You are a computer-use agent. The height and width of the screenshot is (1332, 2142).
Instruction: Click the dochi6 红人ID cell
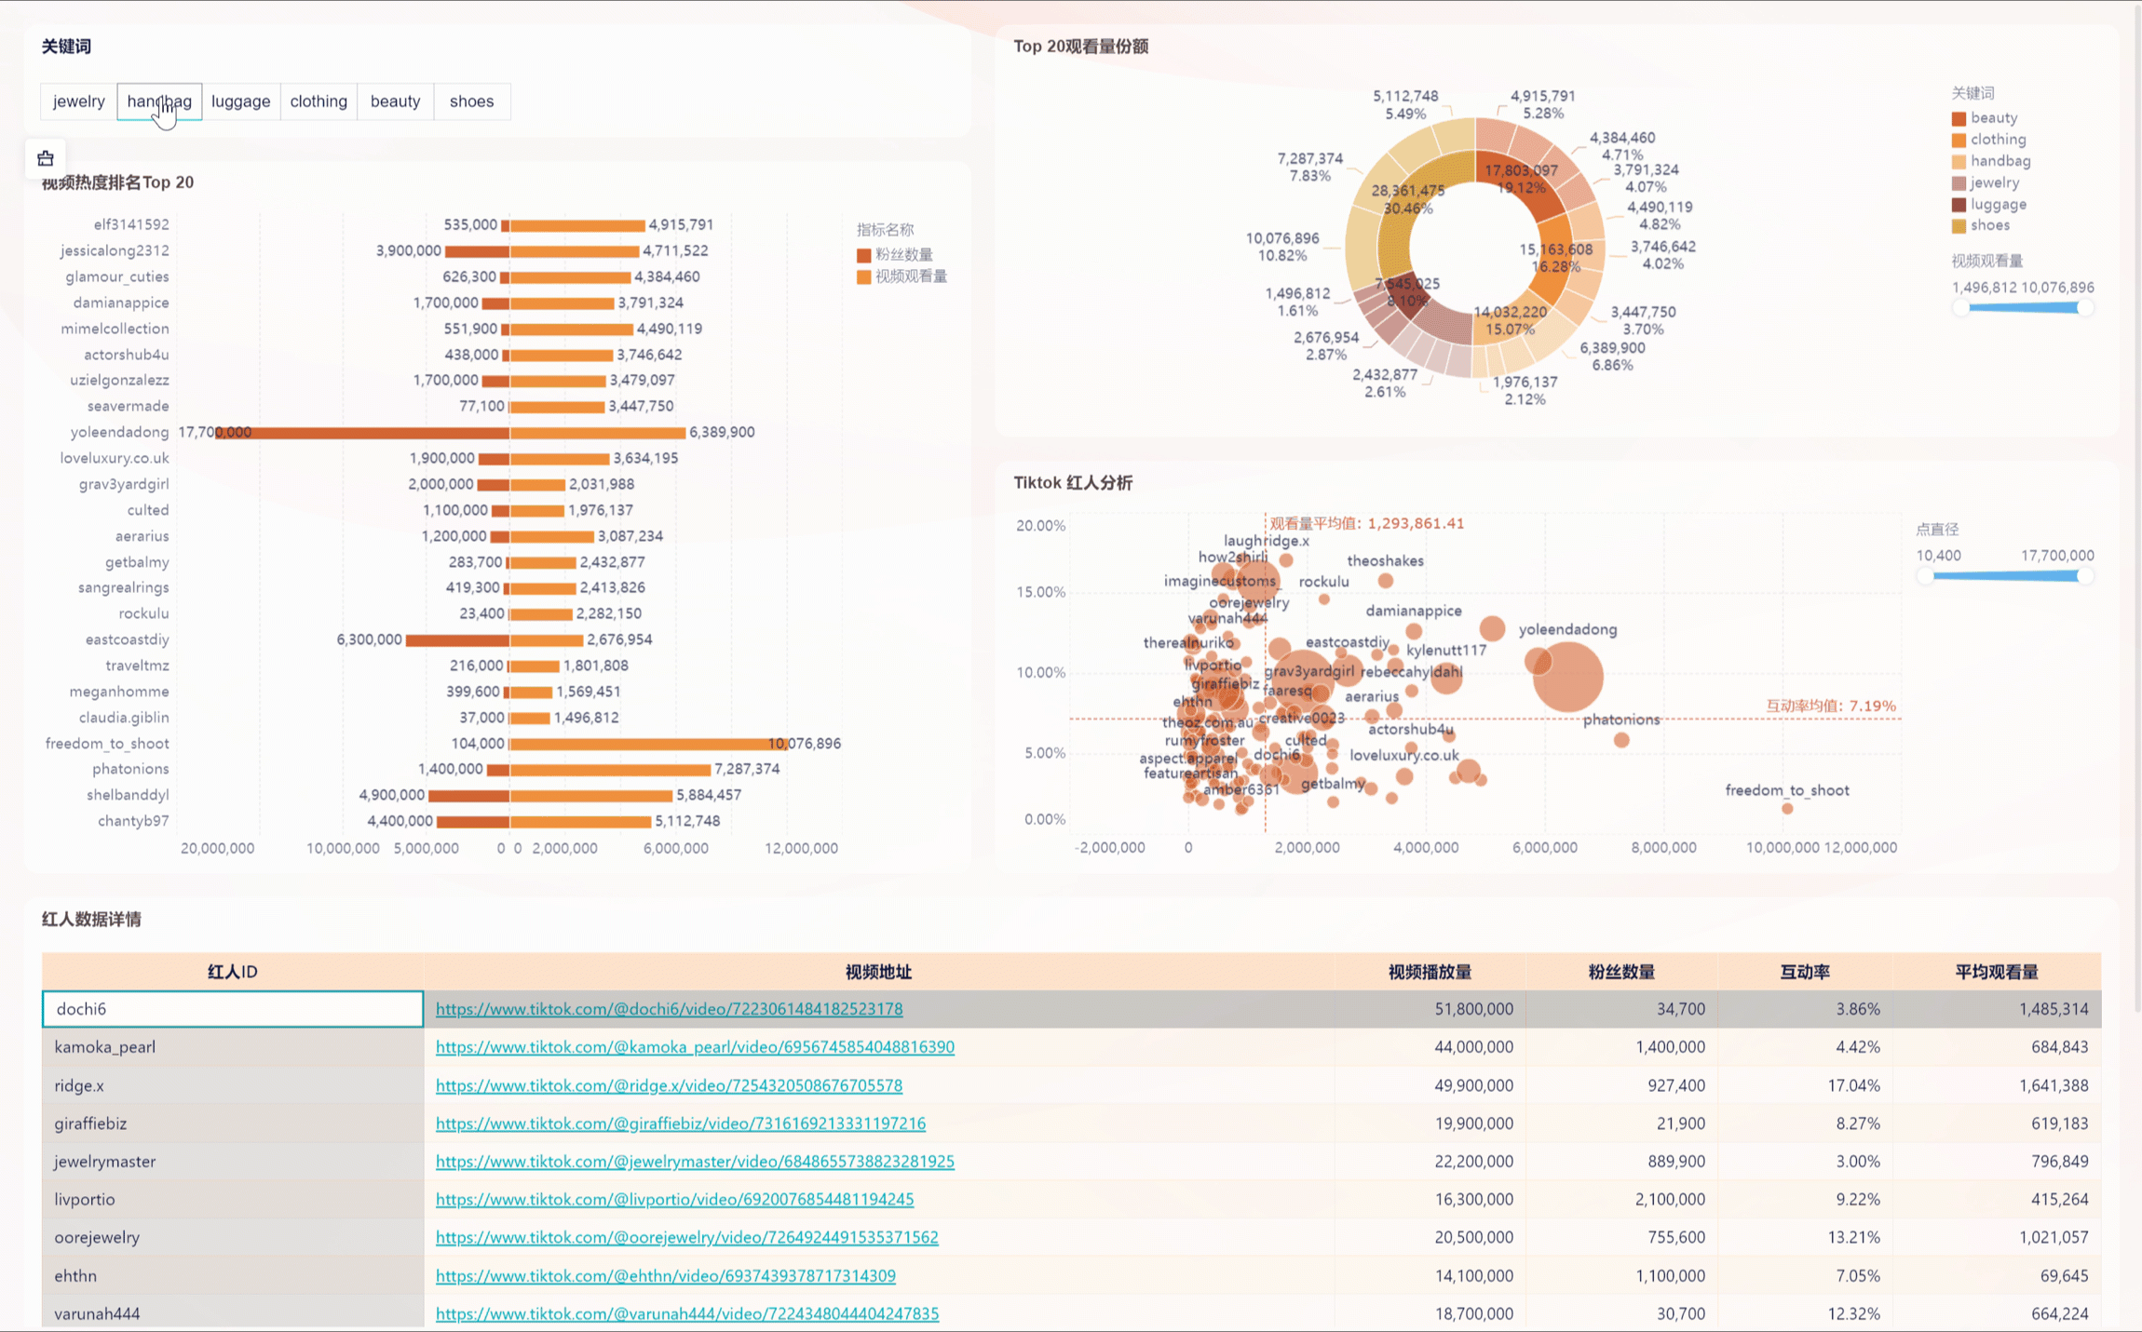click(x=233, y=1009)
